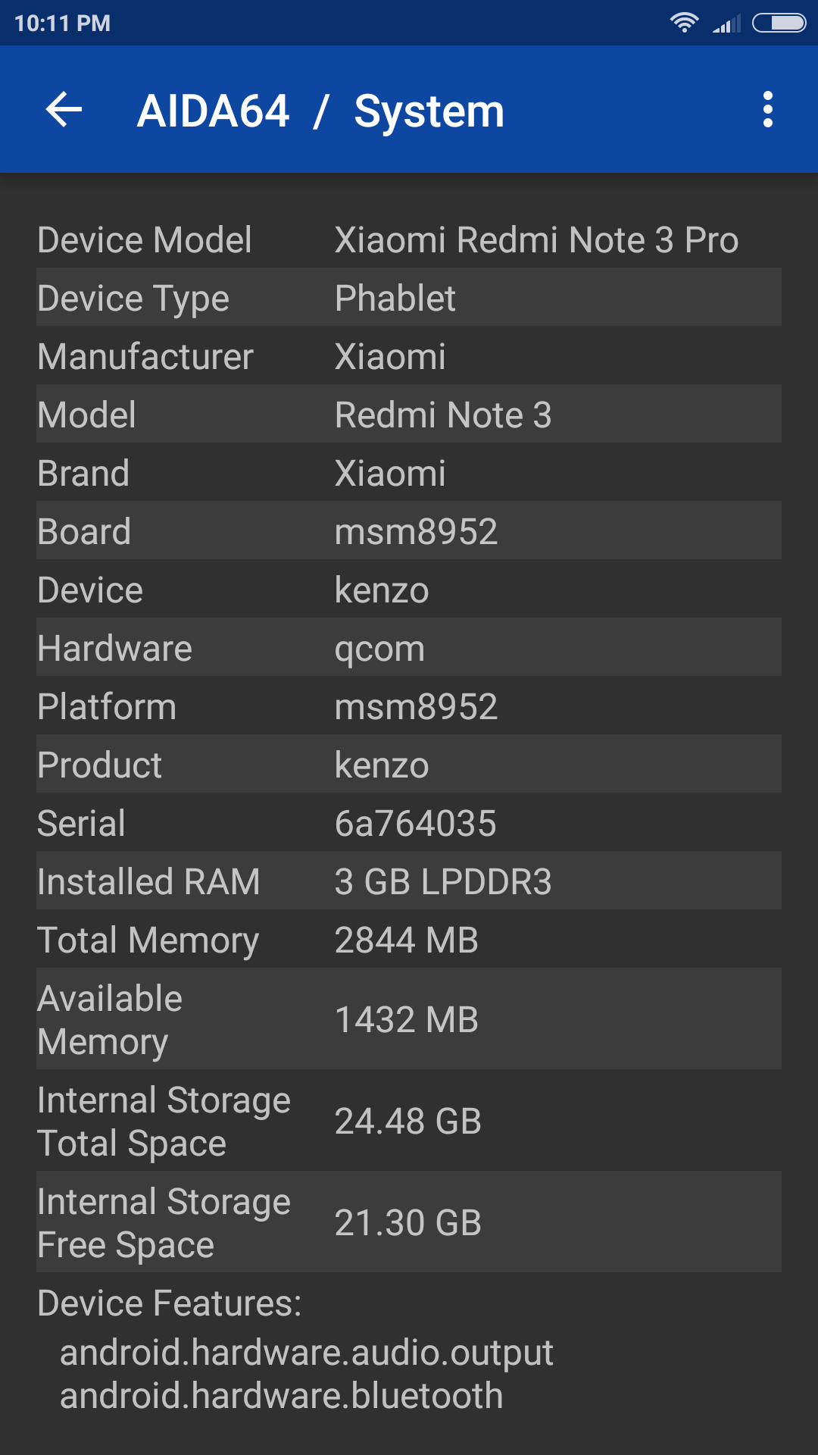Tap the Board msm8952 row
The width and height of the screenshot is (818, 1455).
pos(409,531)
